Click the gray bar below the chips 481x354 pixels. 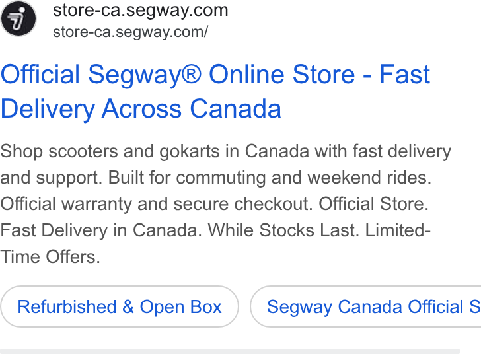tap(230, 351)
